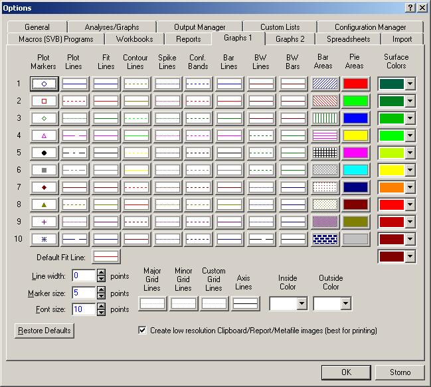Decrease Font size with the down arrow
Screen dimensions: 431x387
tap(102, 313)
